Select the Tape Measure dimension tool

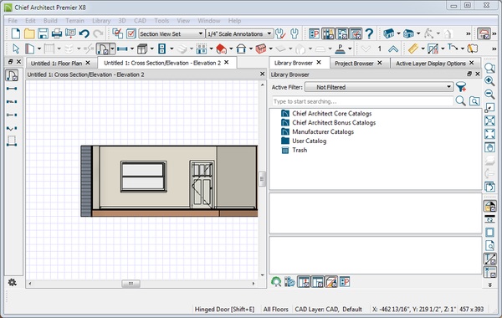pyautogui.click(x=413, y=49)
